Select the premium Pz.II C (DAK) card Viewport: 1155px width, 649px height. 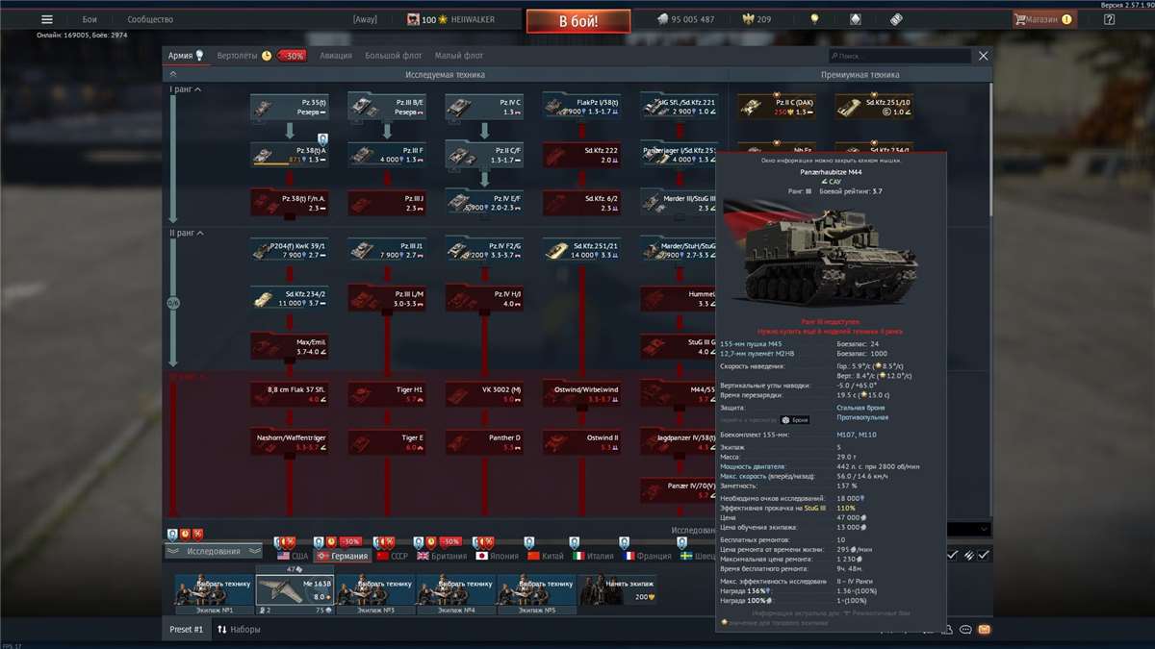[777, 107]
